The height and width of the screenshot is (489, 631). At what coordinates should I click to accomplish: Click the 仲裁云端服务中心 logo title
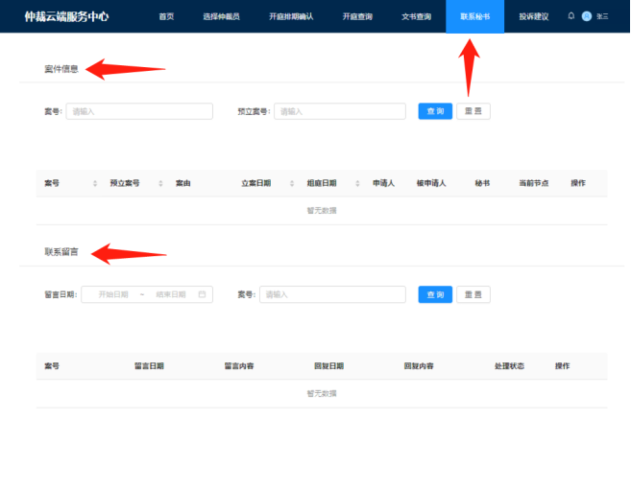66,16
